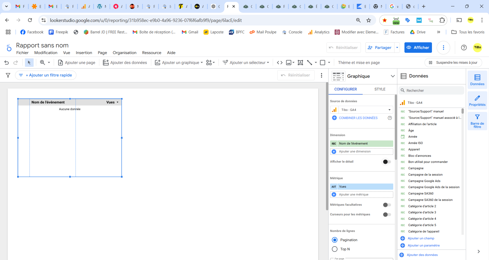
Task: Enable the Métriques facultatives switch
Action: (x=387, y=205)
